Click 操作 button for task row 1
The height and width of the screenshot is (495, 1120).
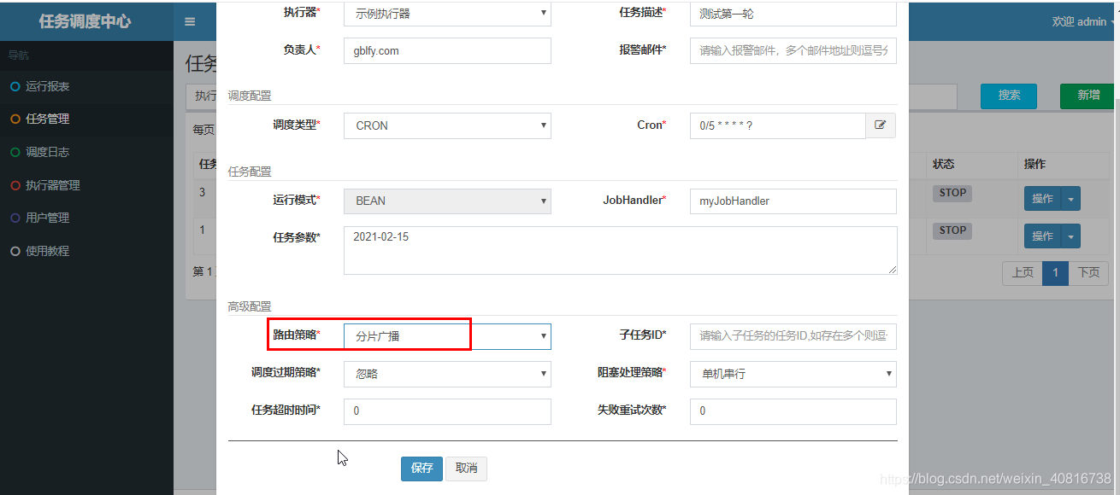pos(1043,236)
